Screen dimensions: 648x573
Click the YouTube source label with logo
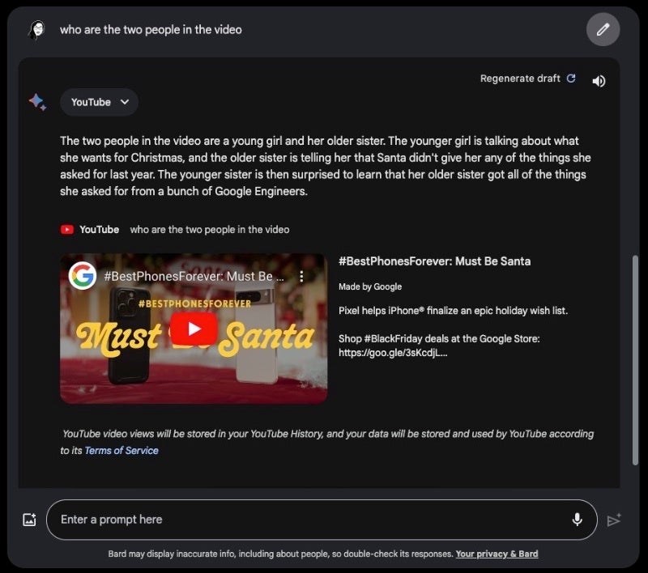tap(90, 230)
